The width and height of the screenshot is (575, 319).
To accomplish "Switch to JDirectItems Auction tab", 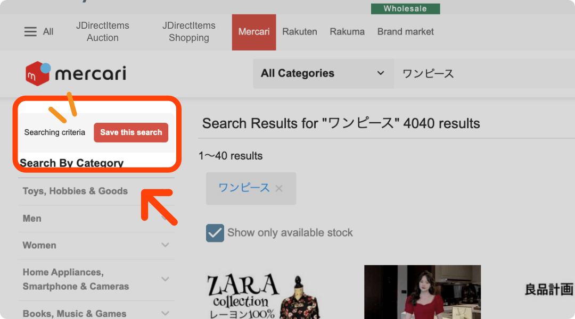I will [x=103, y=32].
